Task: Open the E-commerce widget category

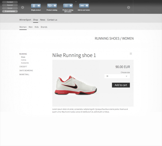Action: [10, 11]
